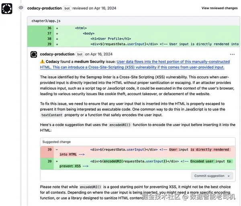Click the comment timestamp 'on Apr 16, 2024'
The height and width of the screenshot is (206, 241).
point(99,54)
